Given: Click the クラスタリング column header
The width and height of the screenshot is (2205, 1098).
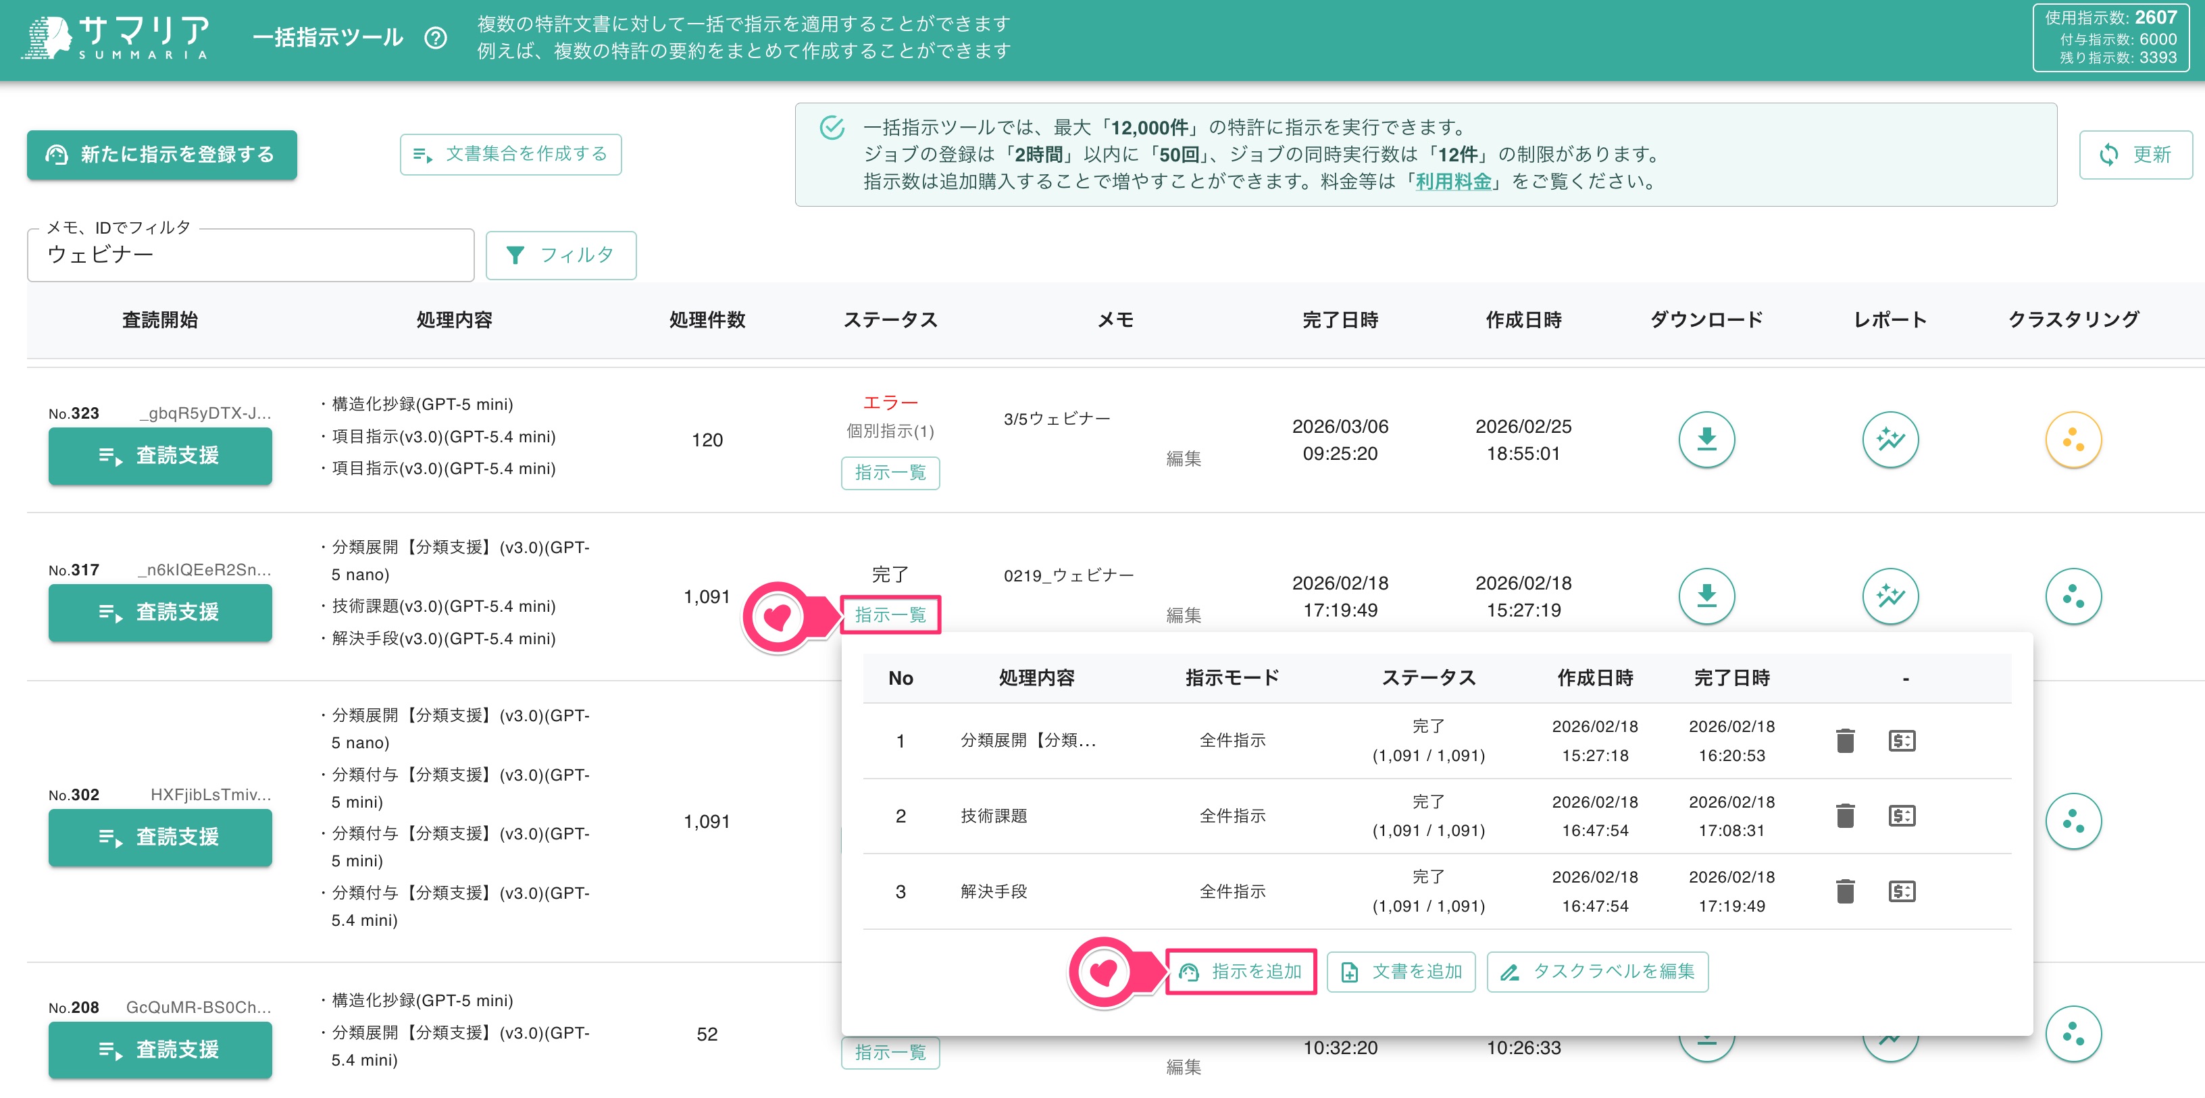Looking at the screenshot, I should (x=2073, y=320).
